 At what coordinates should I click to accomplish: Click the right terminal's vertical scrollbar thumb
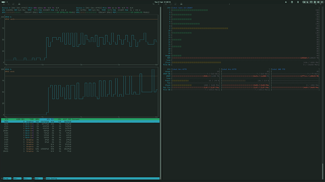point(322,172)
